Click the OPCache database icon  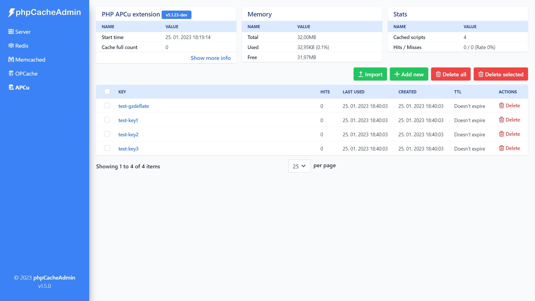11,74
